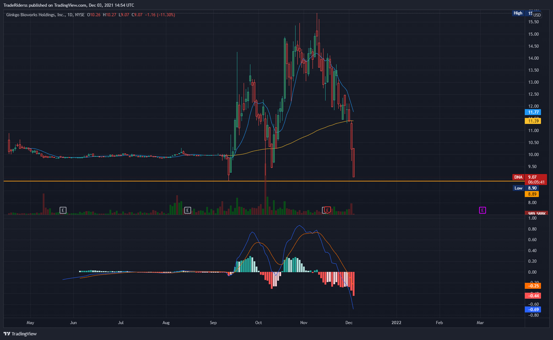Click the 8.90 low price value
553x340 pixels.
(531, 188)
